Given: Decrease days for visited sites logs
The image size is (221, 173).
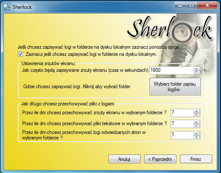Looking at the screenshot, I should tap(197, 136).
